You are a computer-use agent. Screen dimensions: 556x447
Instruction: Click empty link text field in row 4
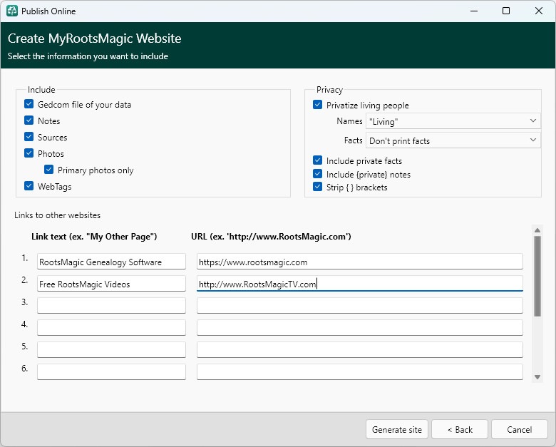(111, 327)
